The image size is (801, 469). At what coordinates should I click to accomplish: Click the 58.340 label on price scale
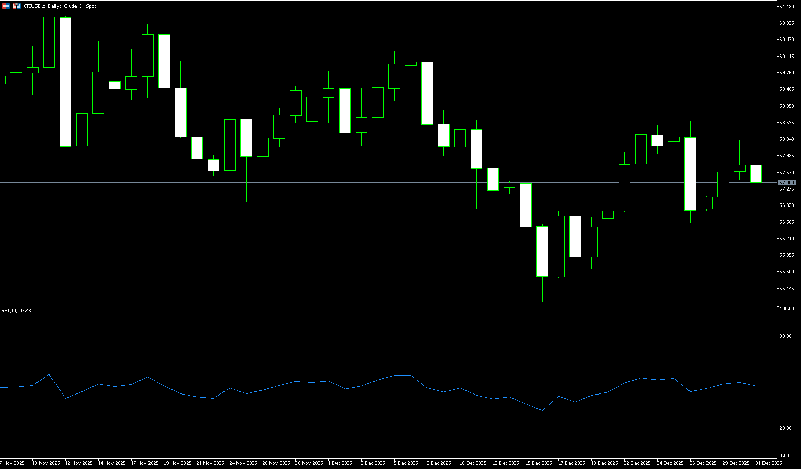pyautogui.click(x=787, y=139)
